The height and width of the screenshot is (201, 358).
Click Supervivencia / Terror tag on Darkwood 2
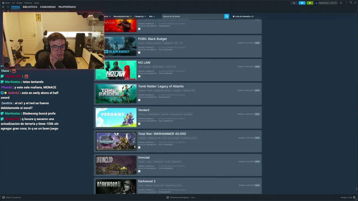(x=173, y=185)
